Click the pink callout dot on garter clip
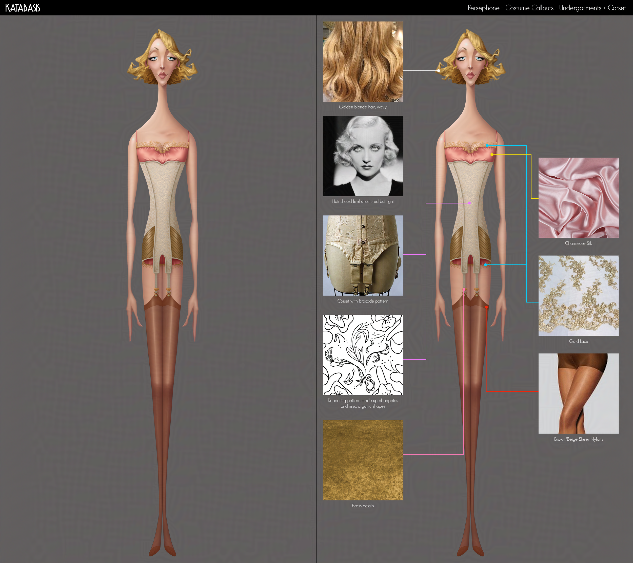633x563 pixels. [464, 289]
